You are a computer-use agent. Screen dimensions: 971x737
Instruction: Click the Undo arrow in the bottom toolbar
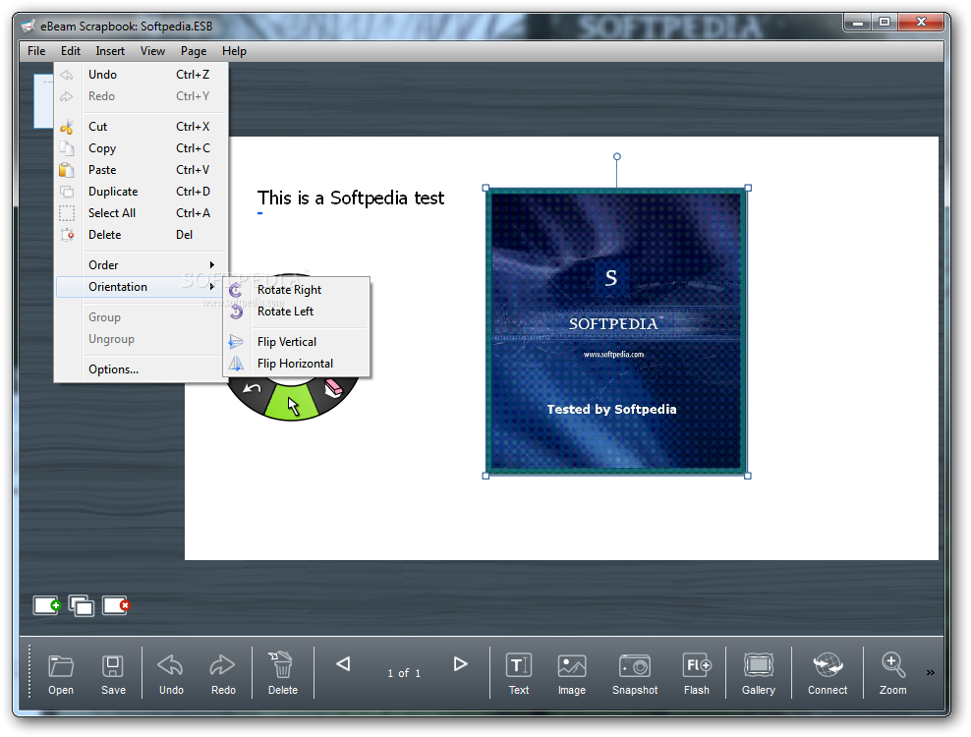point(170,666)
